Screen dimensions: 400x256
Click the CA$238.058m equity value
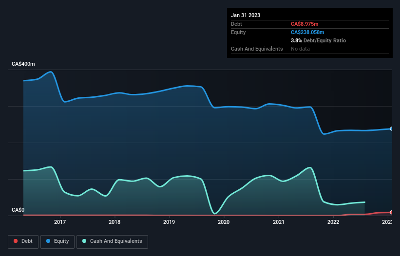307,32
